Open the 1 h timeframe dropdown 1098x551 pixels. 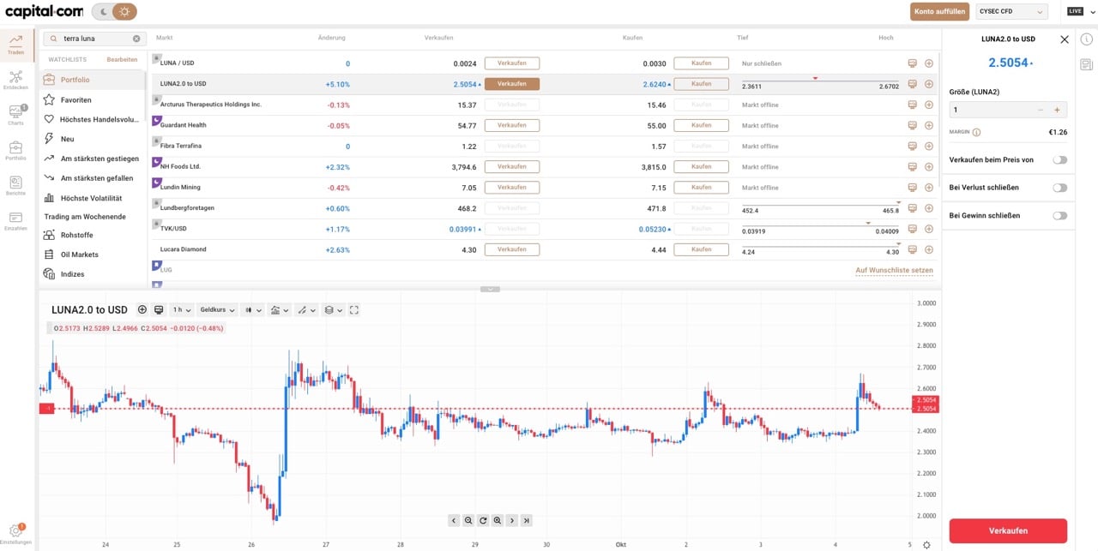pos(182,310)
